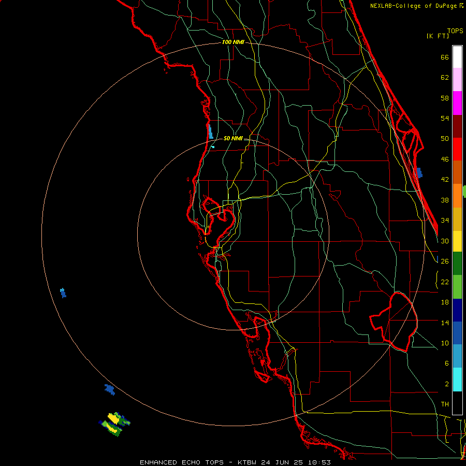Click the "14" scale label
The height and width of the screenshot is (466, 466).
[x=445, y=323]
